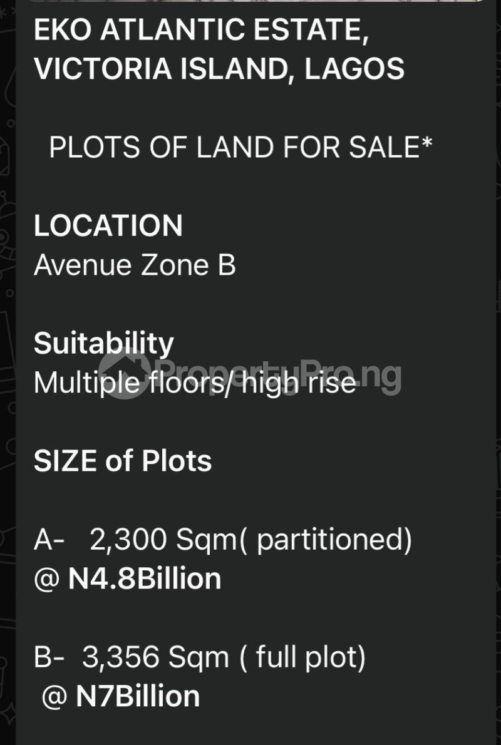Click the B- 3,356 Sqm full plot line

199,657
